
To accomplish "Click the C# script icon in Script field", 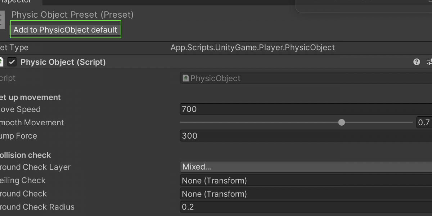I will click(x=186, y=78).
